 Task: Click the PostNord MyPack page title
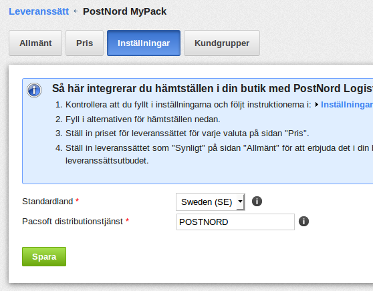[124, 11]
